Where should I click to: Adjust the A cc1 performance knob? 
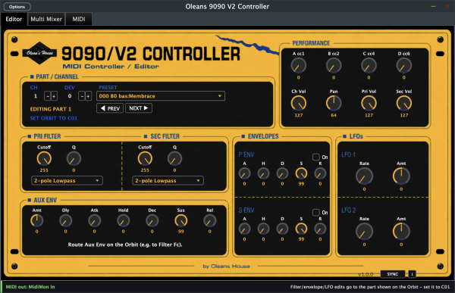[298, 65]
